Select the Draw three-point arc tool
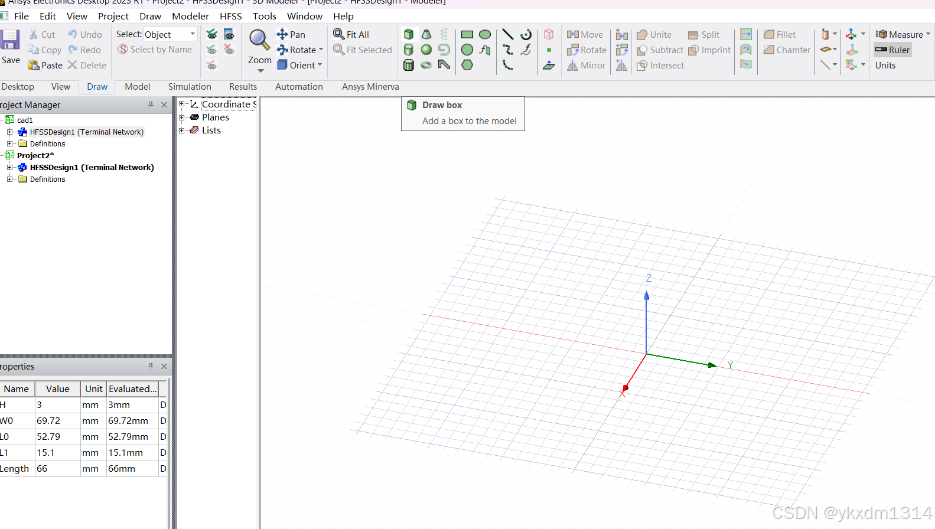Image resolution: width=935 pixels, height=529 pixels. [507, 65]
